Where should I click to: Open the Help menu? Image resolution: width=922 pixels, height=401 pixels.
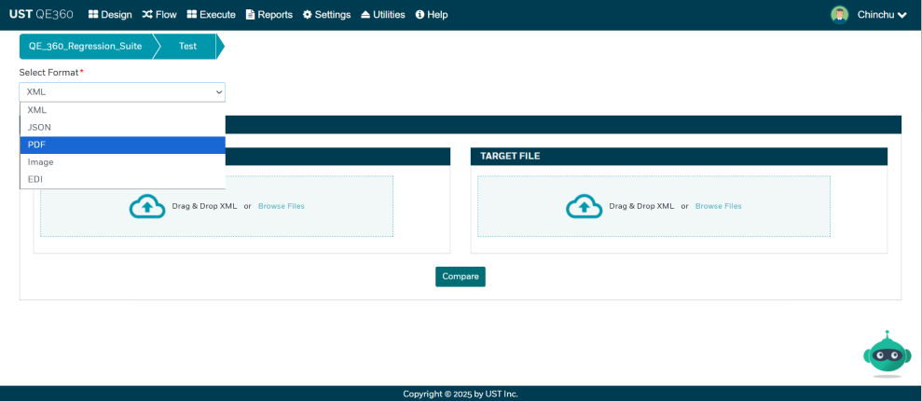click(x=432, y=15)
